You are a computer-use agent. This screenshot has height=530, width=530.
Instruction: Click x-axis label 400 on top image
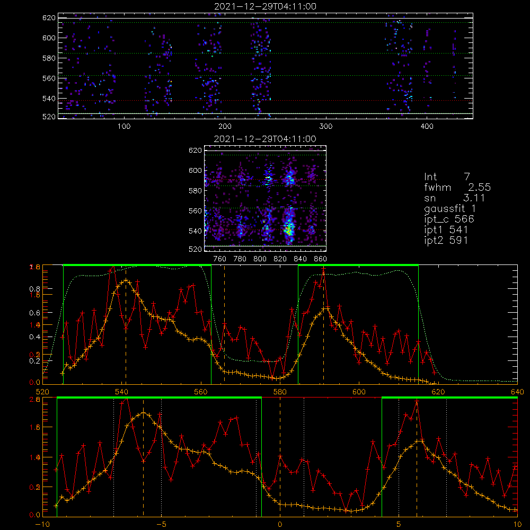click(427, 127)
